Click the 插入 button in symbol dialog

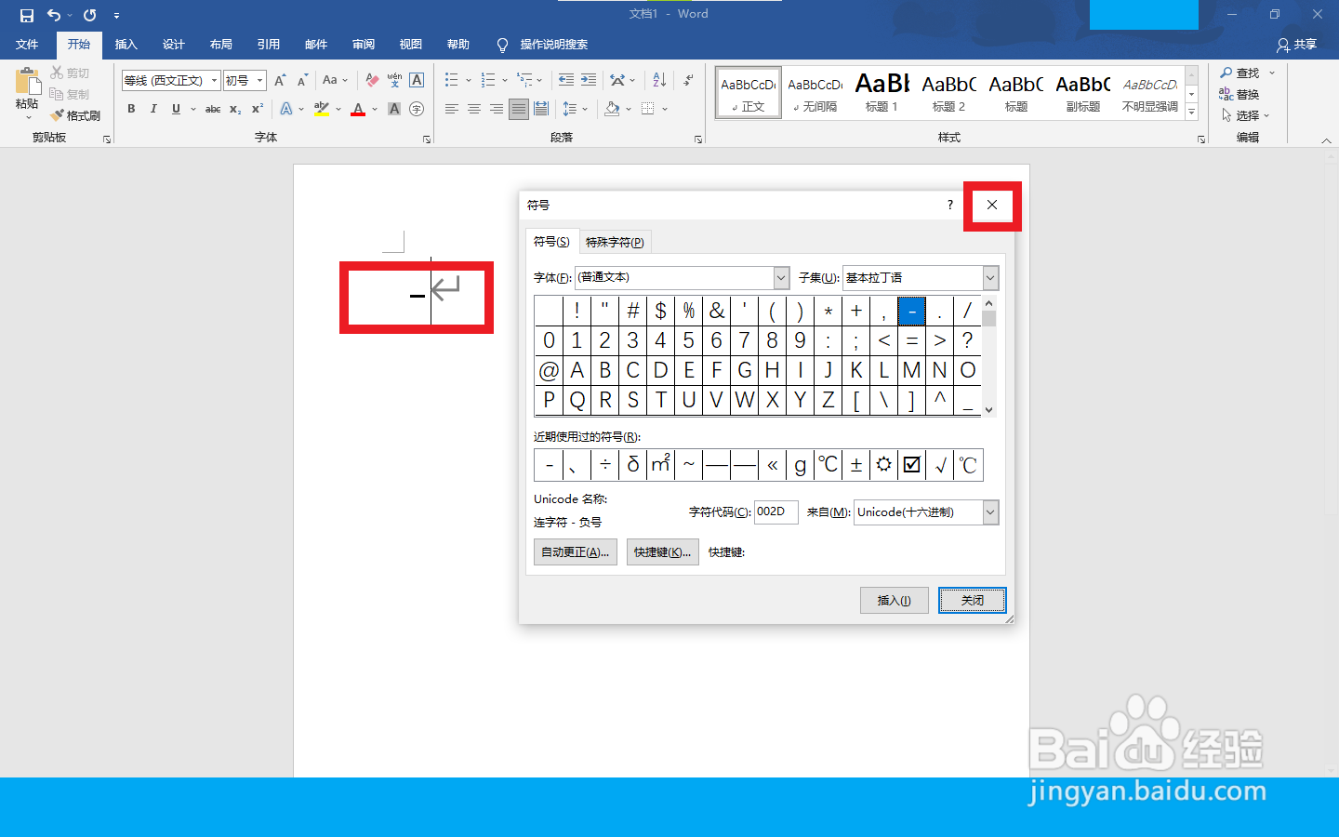[x=895, y=601]
